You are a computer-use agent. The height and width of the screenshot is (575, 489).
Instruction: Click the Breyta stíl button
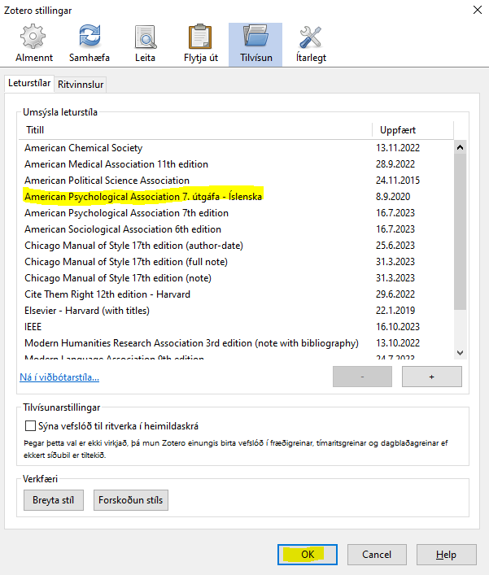tap(54, 499)
